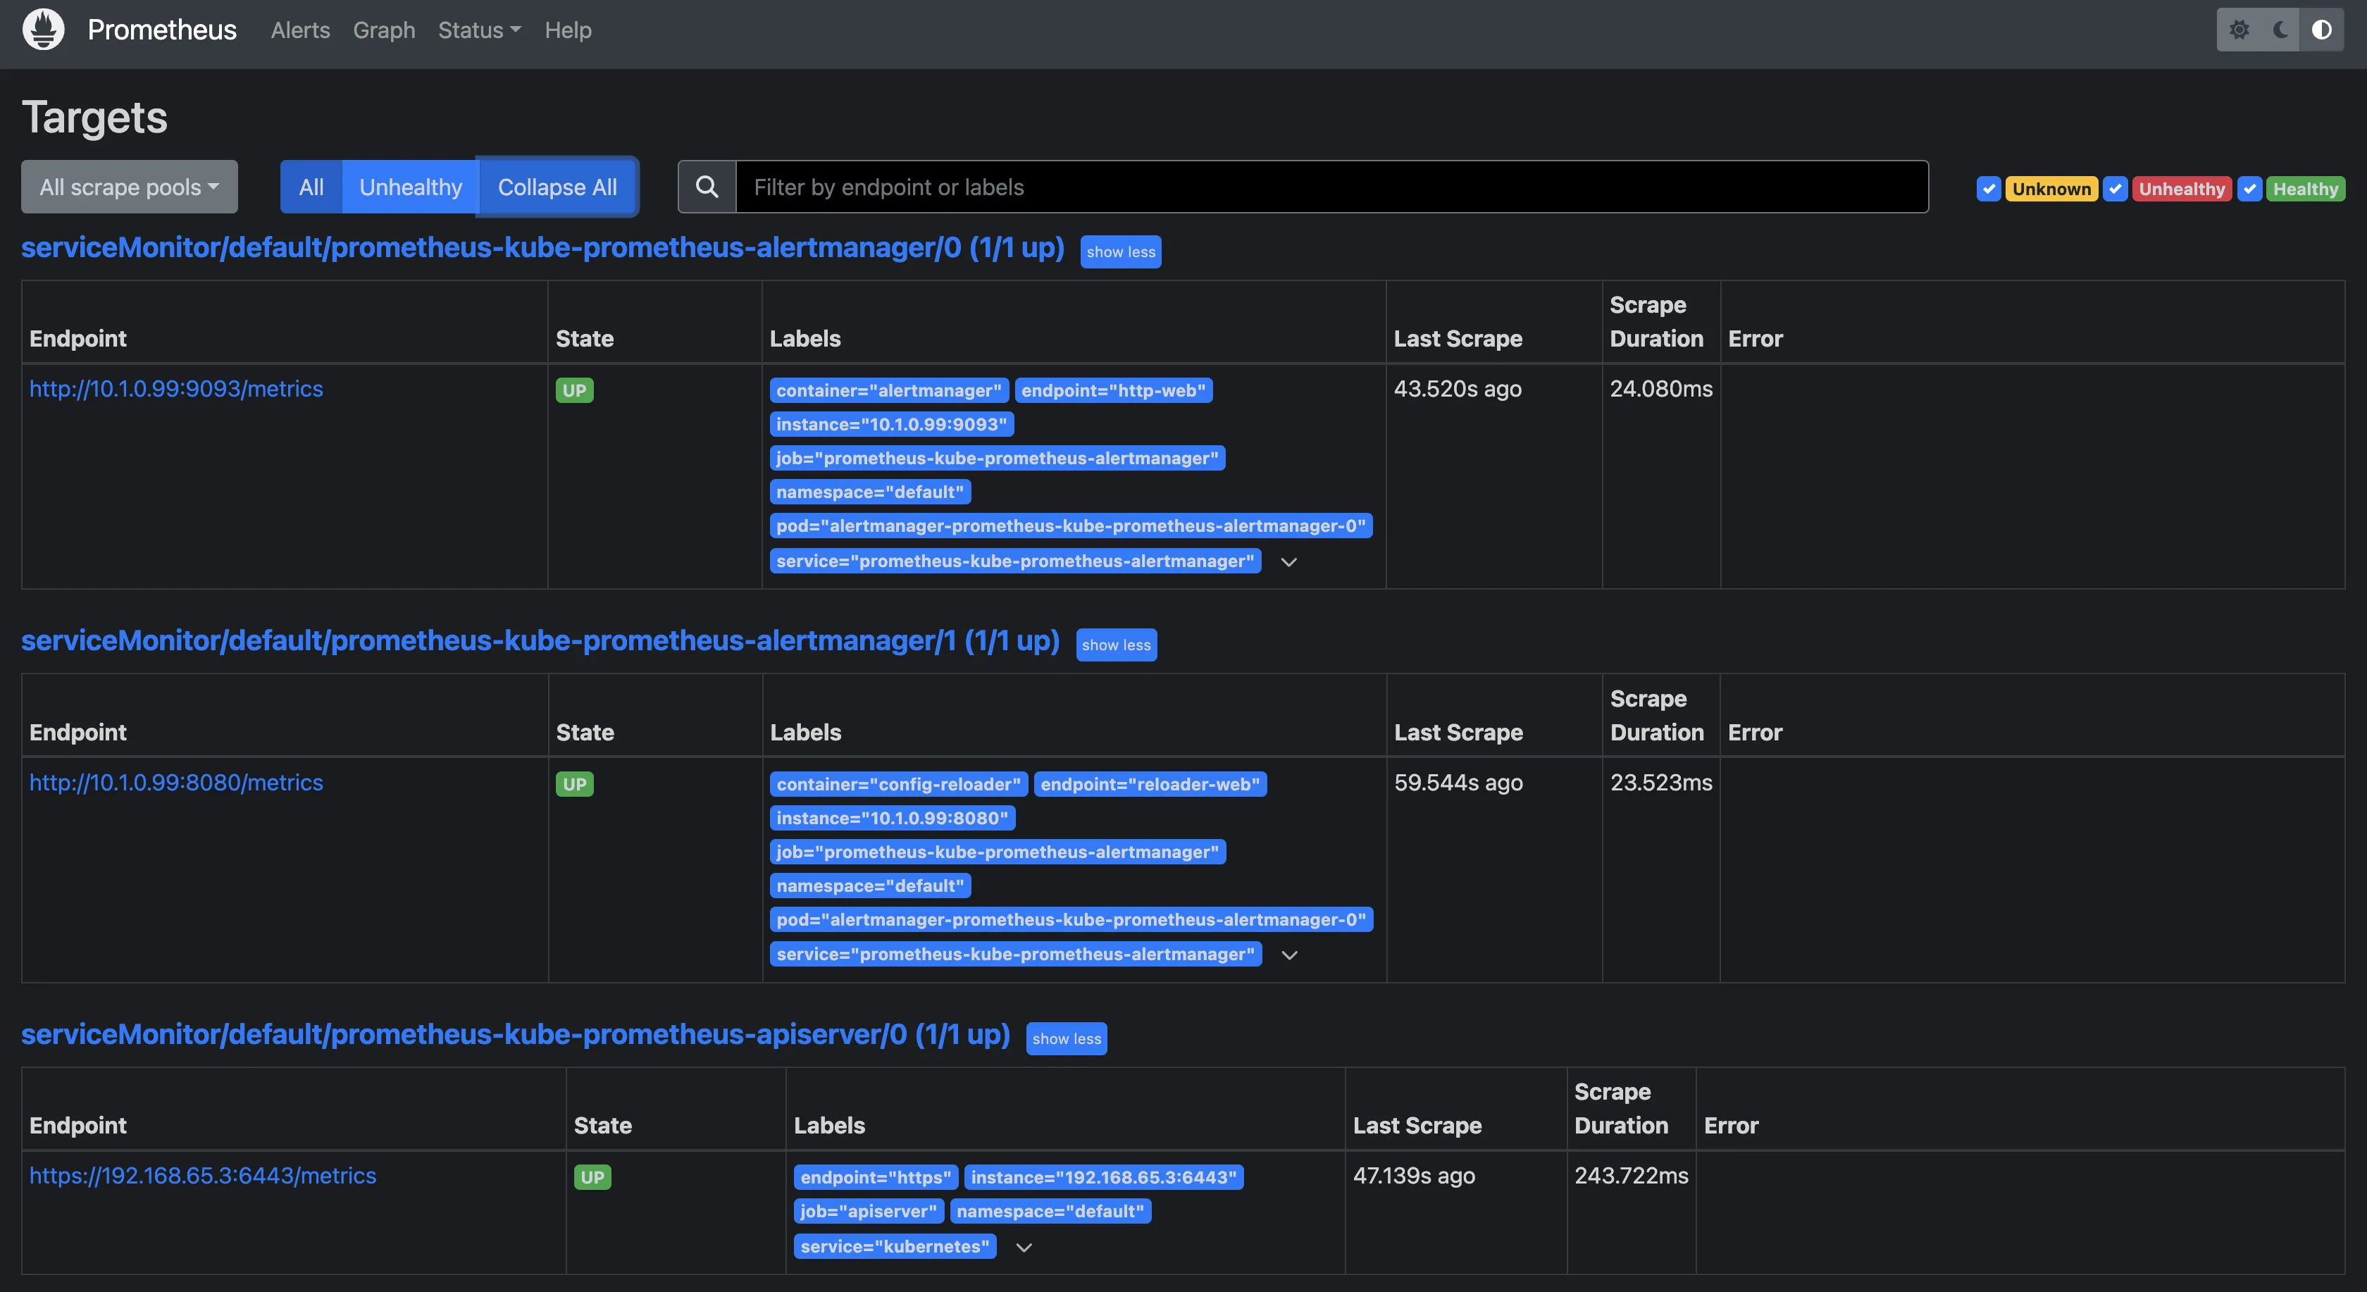
Task: Click the container="alertmanager" label
Action: (890, 390)
